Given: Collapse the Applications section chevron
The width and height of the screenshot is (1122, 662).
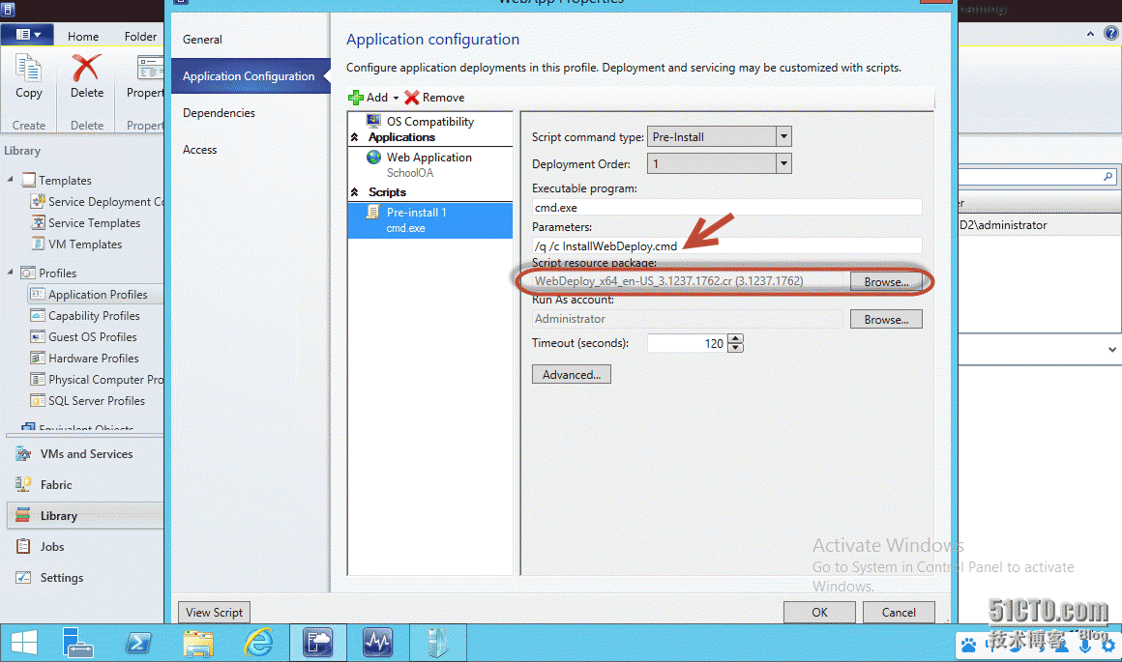Looking at the screenshot, I should coord(354,137).
